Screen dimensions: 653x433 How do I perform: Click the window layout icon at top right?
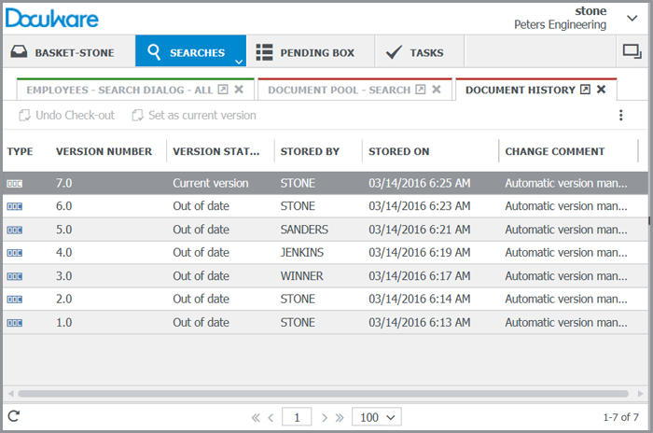631,51
